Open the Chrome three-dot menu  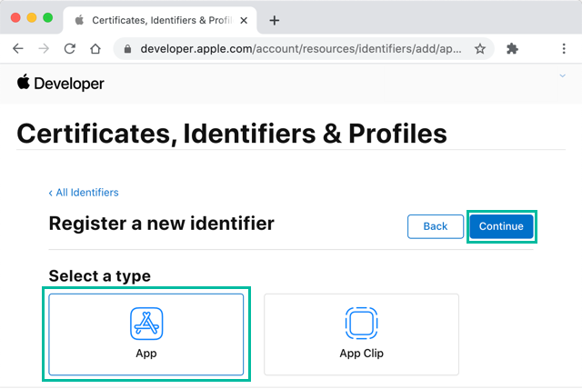click(564, 48)
